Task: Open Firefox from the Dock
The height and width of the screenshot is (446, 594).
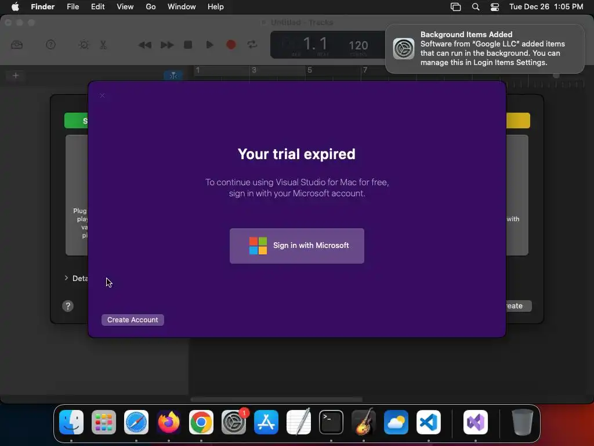Action: tap(169, 422)
